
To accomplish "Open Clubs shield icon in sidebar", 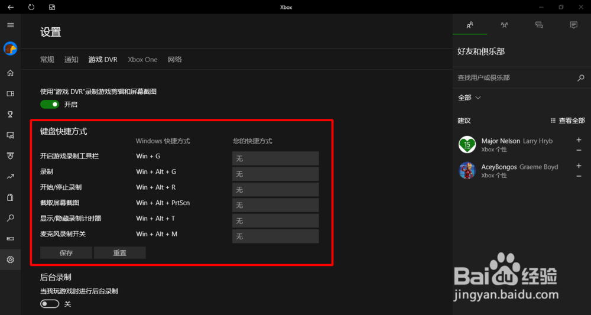I will click(11, 155).
